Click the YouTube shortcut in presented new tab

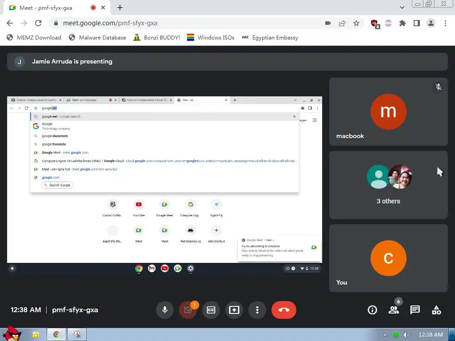pos(139,209)
